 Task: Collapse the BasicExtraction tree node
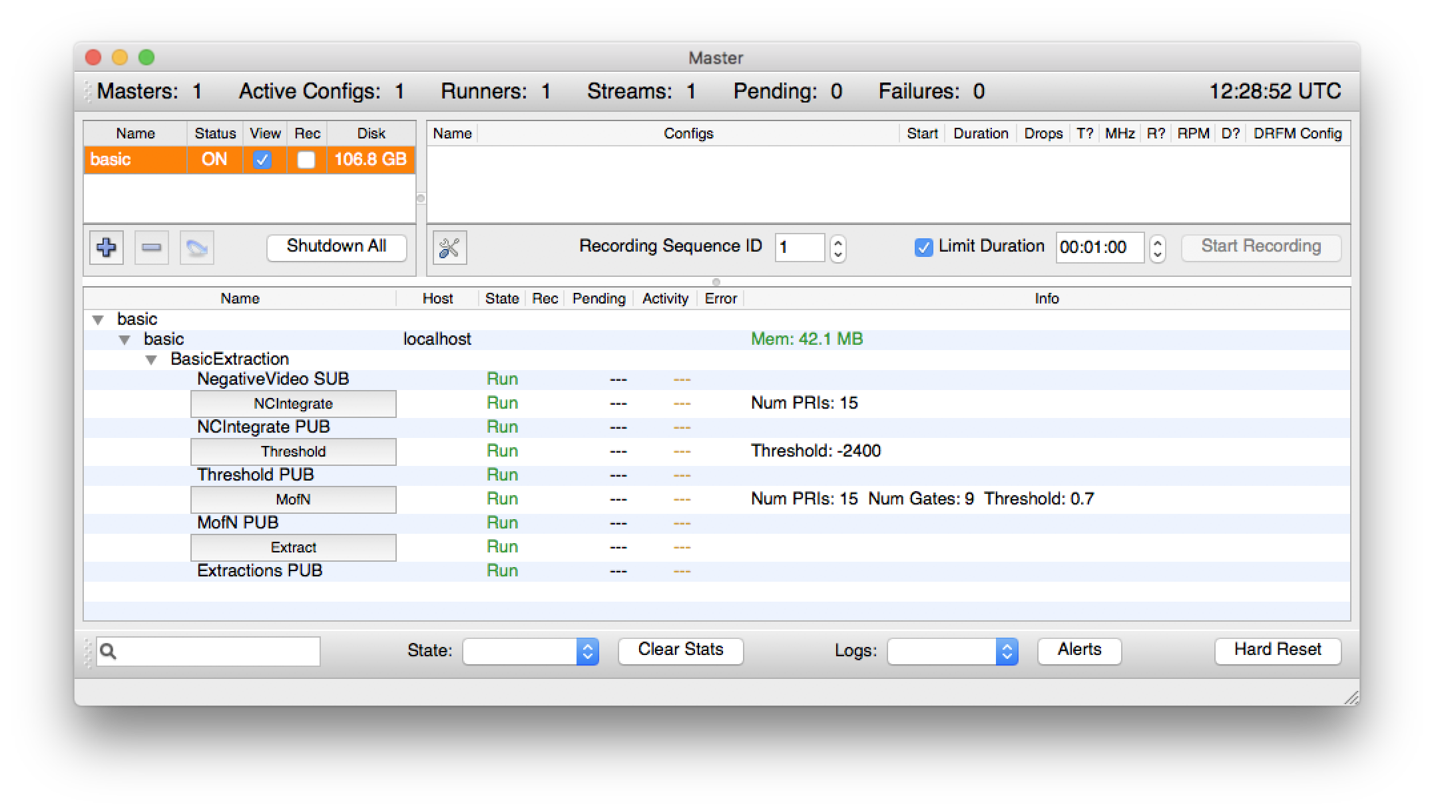[152, 360]
